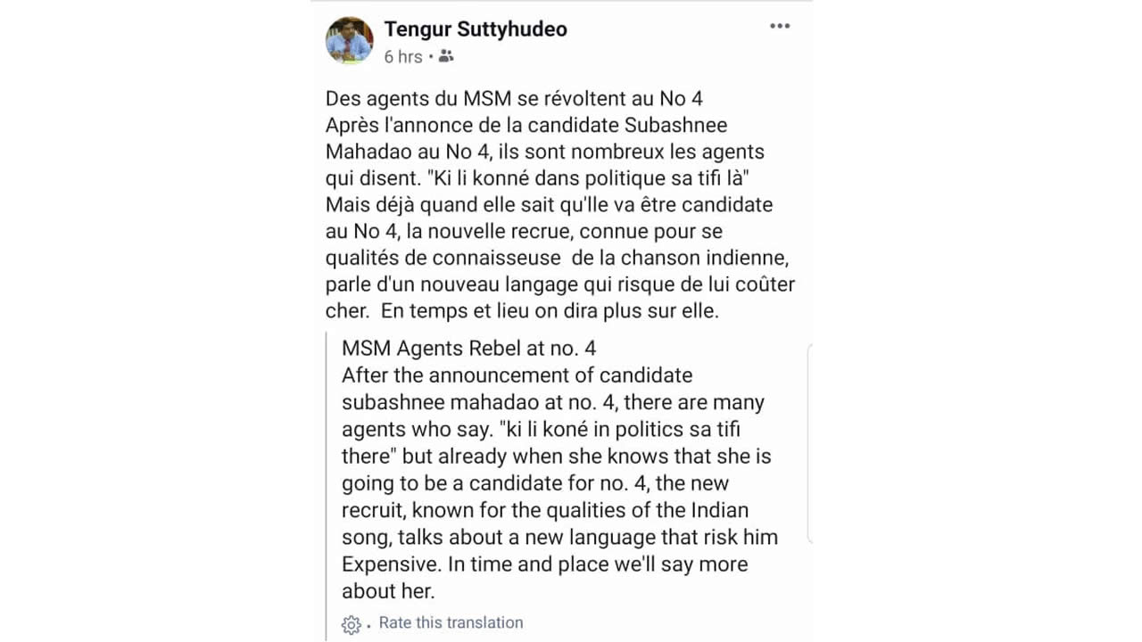The height and width of the screenshot is (642, 1142).
Task: Open the Tengur Suttyhudeo profile name link
Action: (x=476, y=29)
